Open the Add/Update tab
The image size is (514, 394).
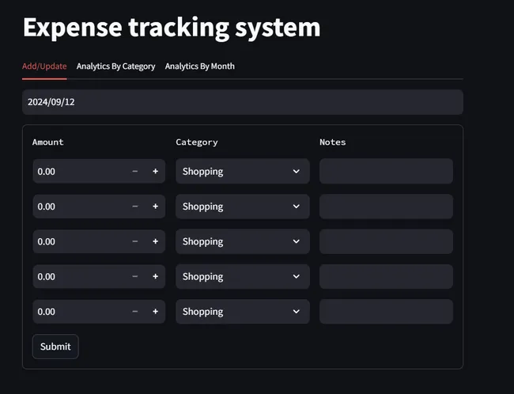(44, 66)
